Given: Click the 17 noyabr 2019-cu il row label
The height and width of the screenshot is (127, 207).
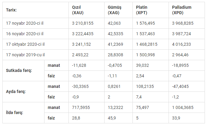Looking at the screenshot, I should (25, 55).
